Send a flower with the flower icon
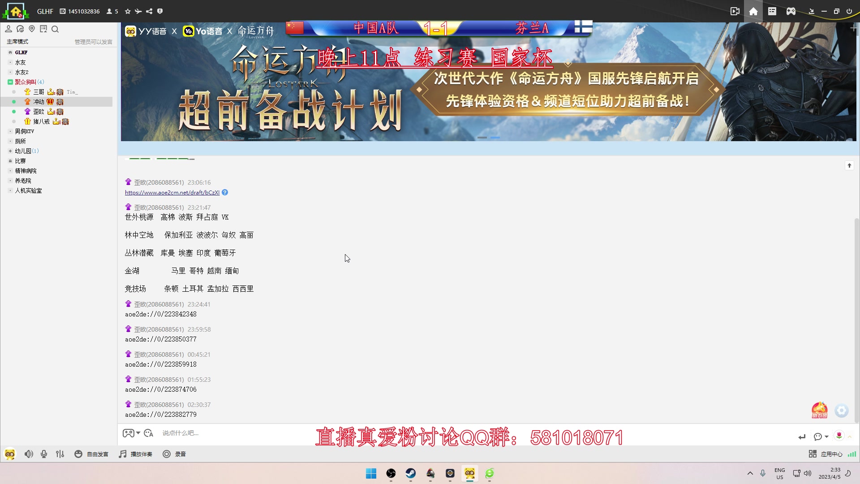The height and width of the screenshot is (484, 860). point(839,436)
